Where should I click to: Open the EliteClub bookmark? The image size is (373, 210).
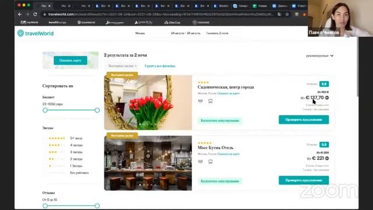pyautogui.click(x=173, y=22)
